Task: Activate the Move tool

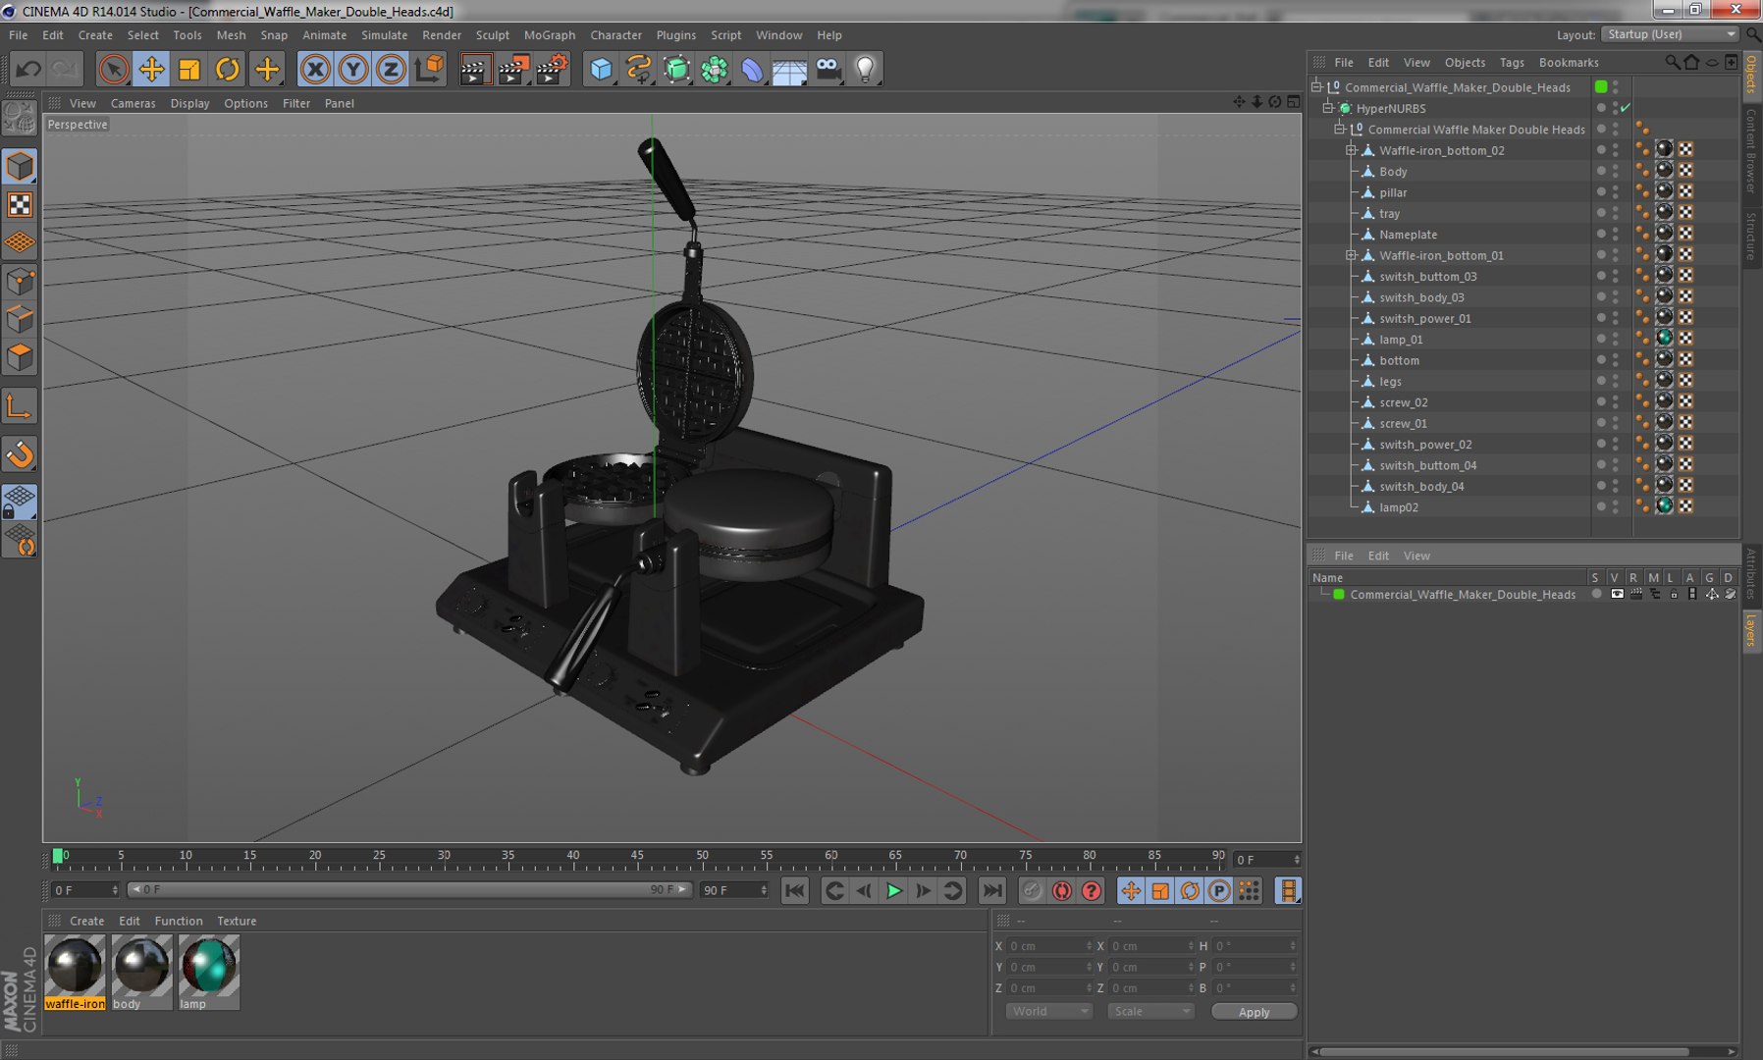Action: click(151, 69)
